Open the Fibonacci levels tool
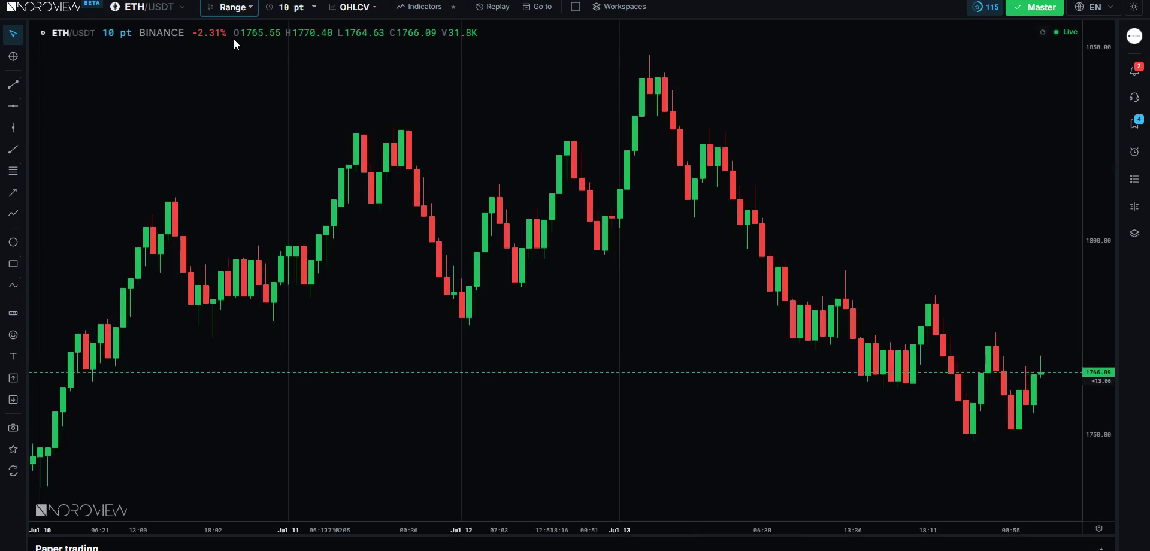This screenshot has height=551, width=1150. pyautogui.click(x=13, y=171)
